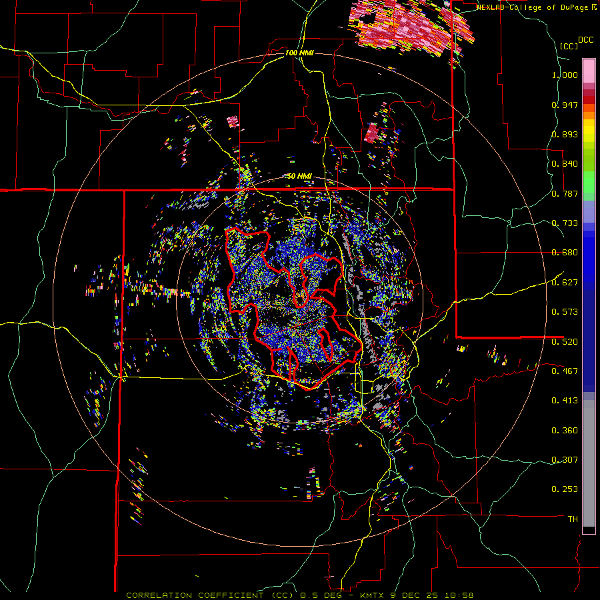This screenshot has height=600, width=600.
Task: Select the 0.307 scale value
Action: [x=565, y=460]
